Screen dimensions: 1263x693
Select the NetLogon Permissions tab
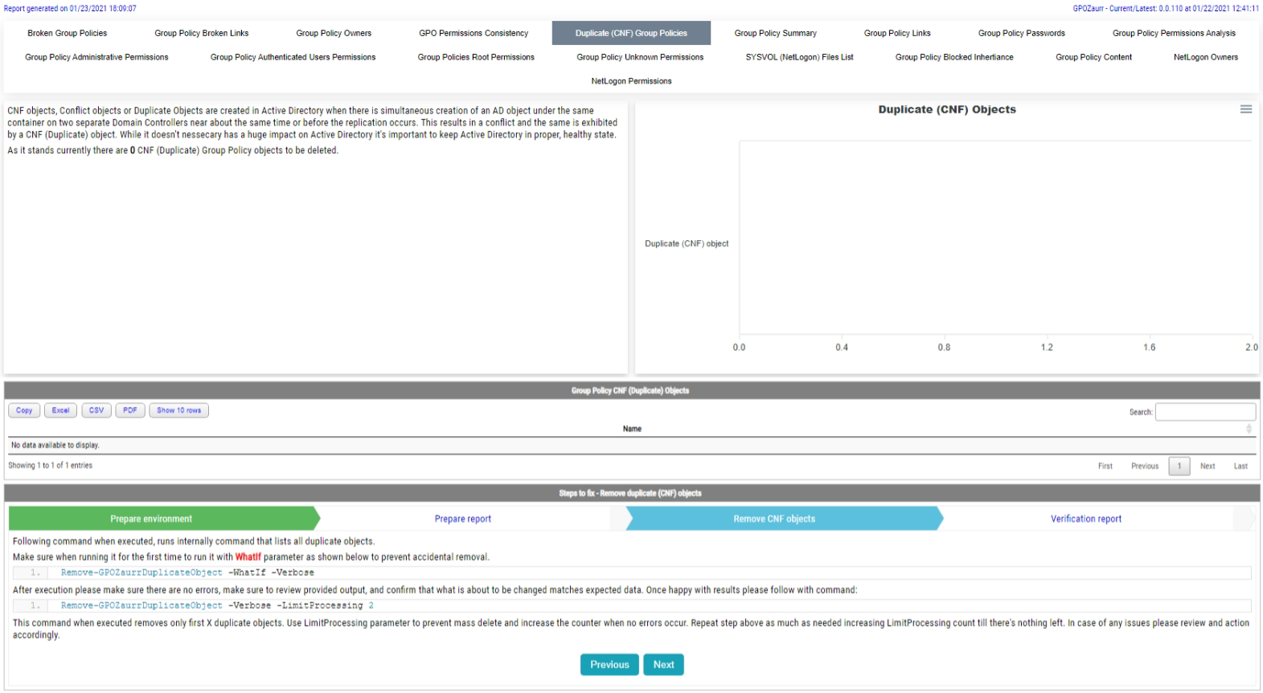pyautogui.click(x=631, y=81)
